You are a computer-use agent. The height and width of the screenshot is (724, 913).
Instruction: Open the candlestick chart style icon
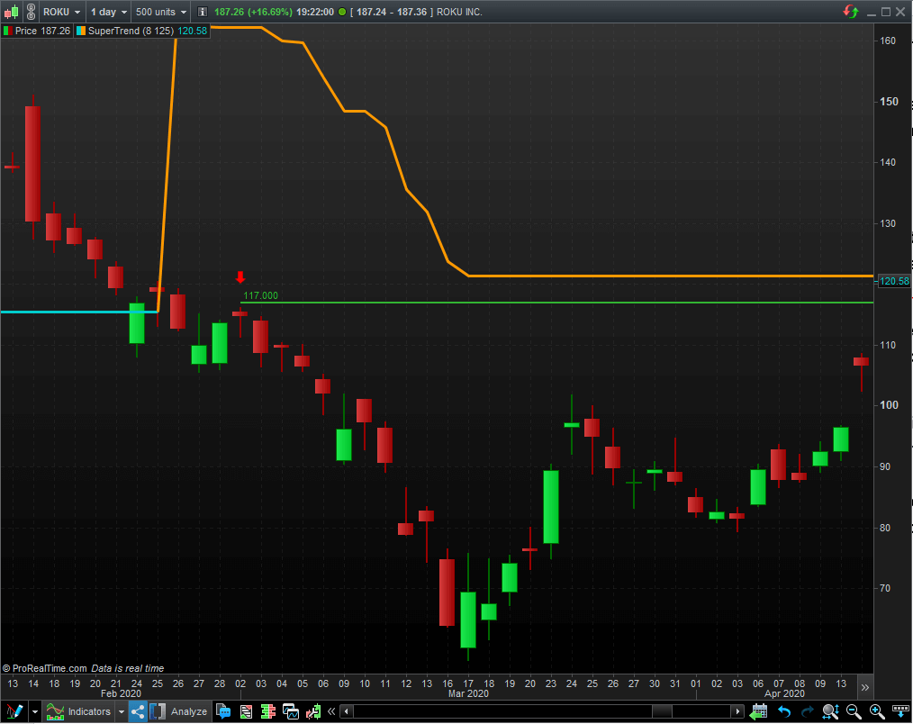tap(12, 12)
